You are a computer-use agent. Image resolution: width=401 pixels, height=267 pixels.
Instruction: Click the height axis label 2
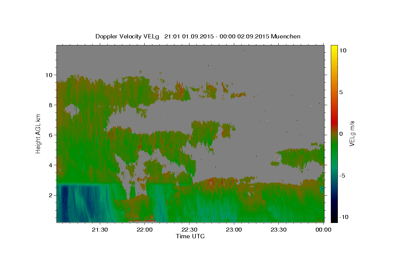click(x=51, y=195)
